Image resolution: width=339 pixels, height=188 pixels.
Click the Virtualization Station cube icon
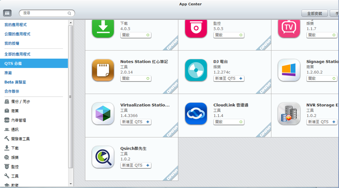pyautogui.click(x=103, y=114)
